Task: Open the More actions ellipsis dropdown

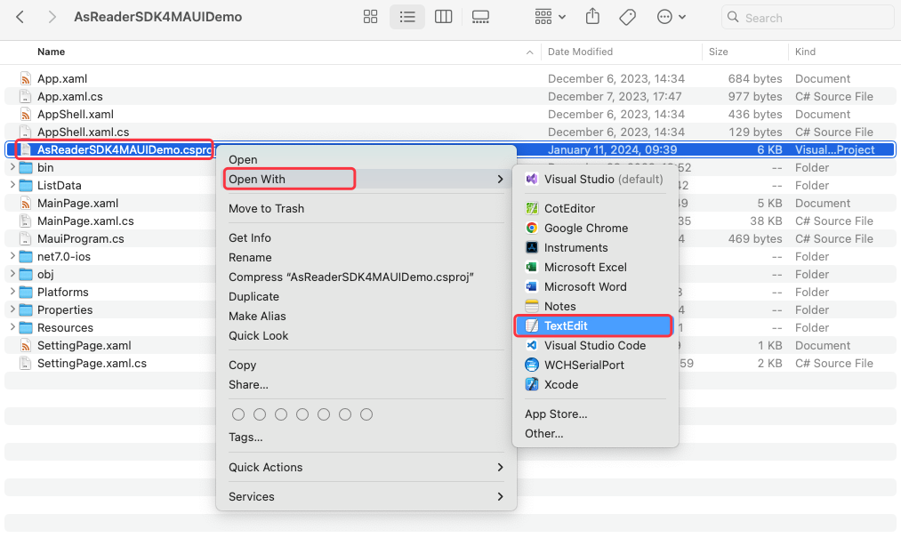Action: tap(671, 17)
